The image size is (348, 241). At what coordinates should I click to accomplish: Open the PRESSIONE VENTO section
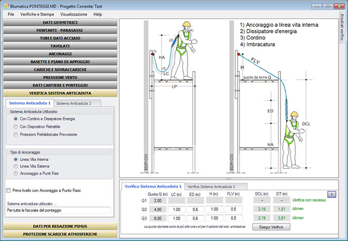pyautogui.click(x=60, y=77)
